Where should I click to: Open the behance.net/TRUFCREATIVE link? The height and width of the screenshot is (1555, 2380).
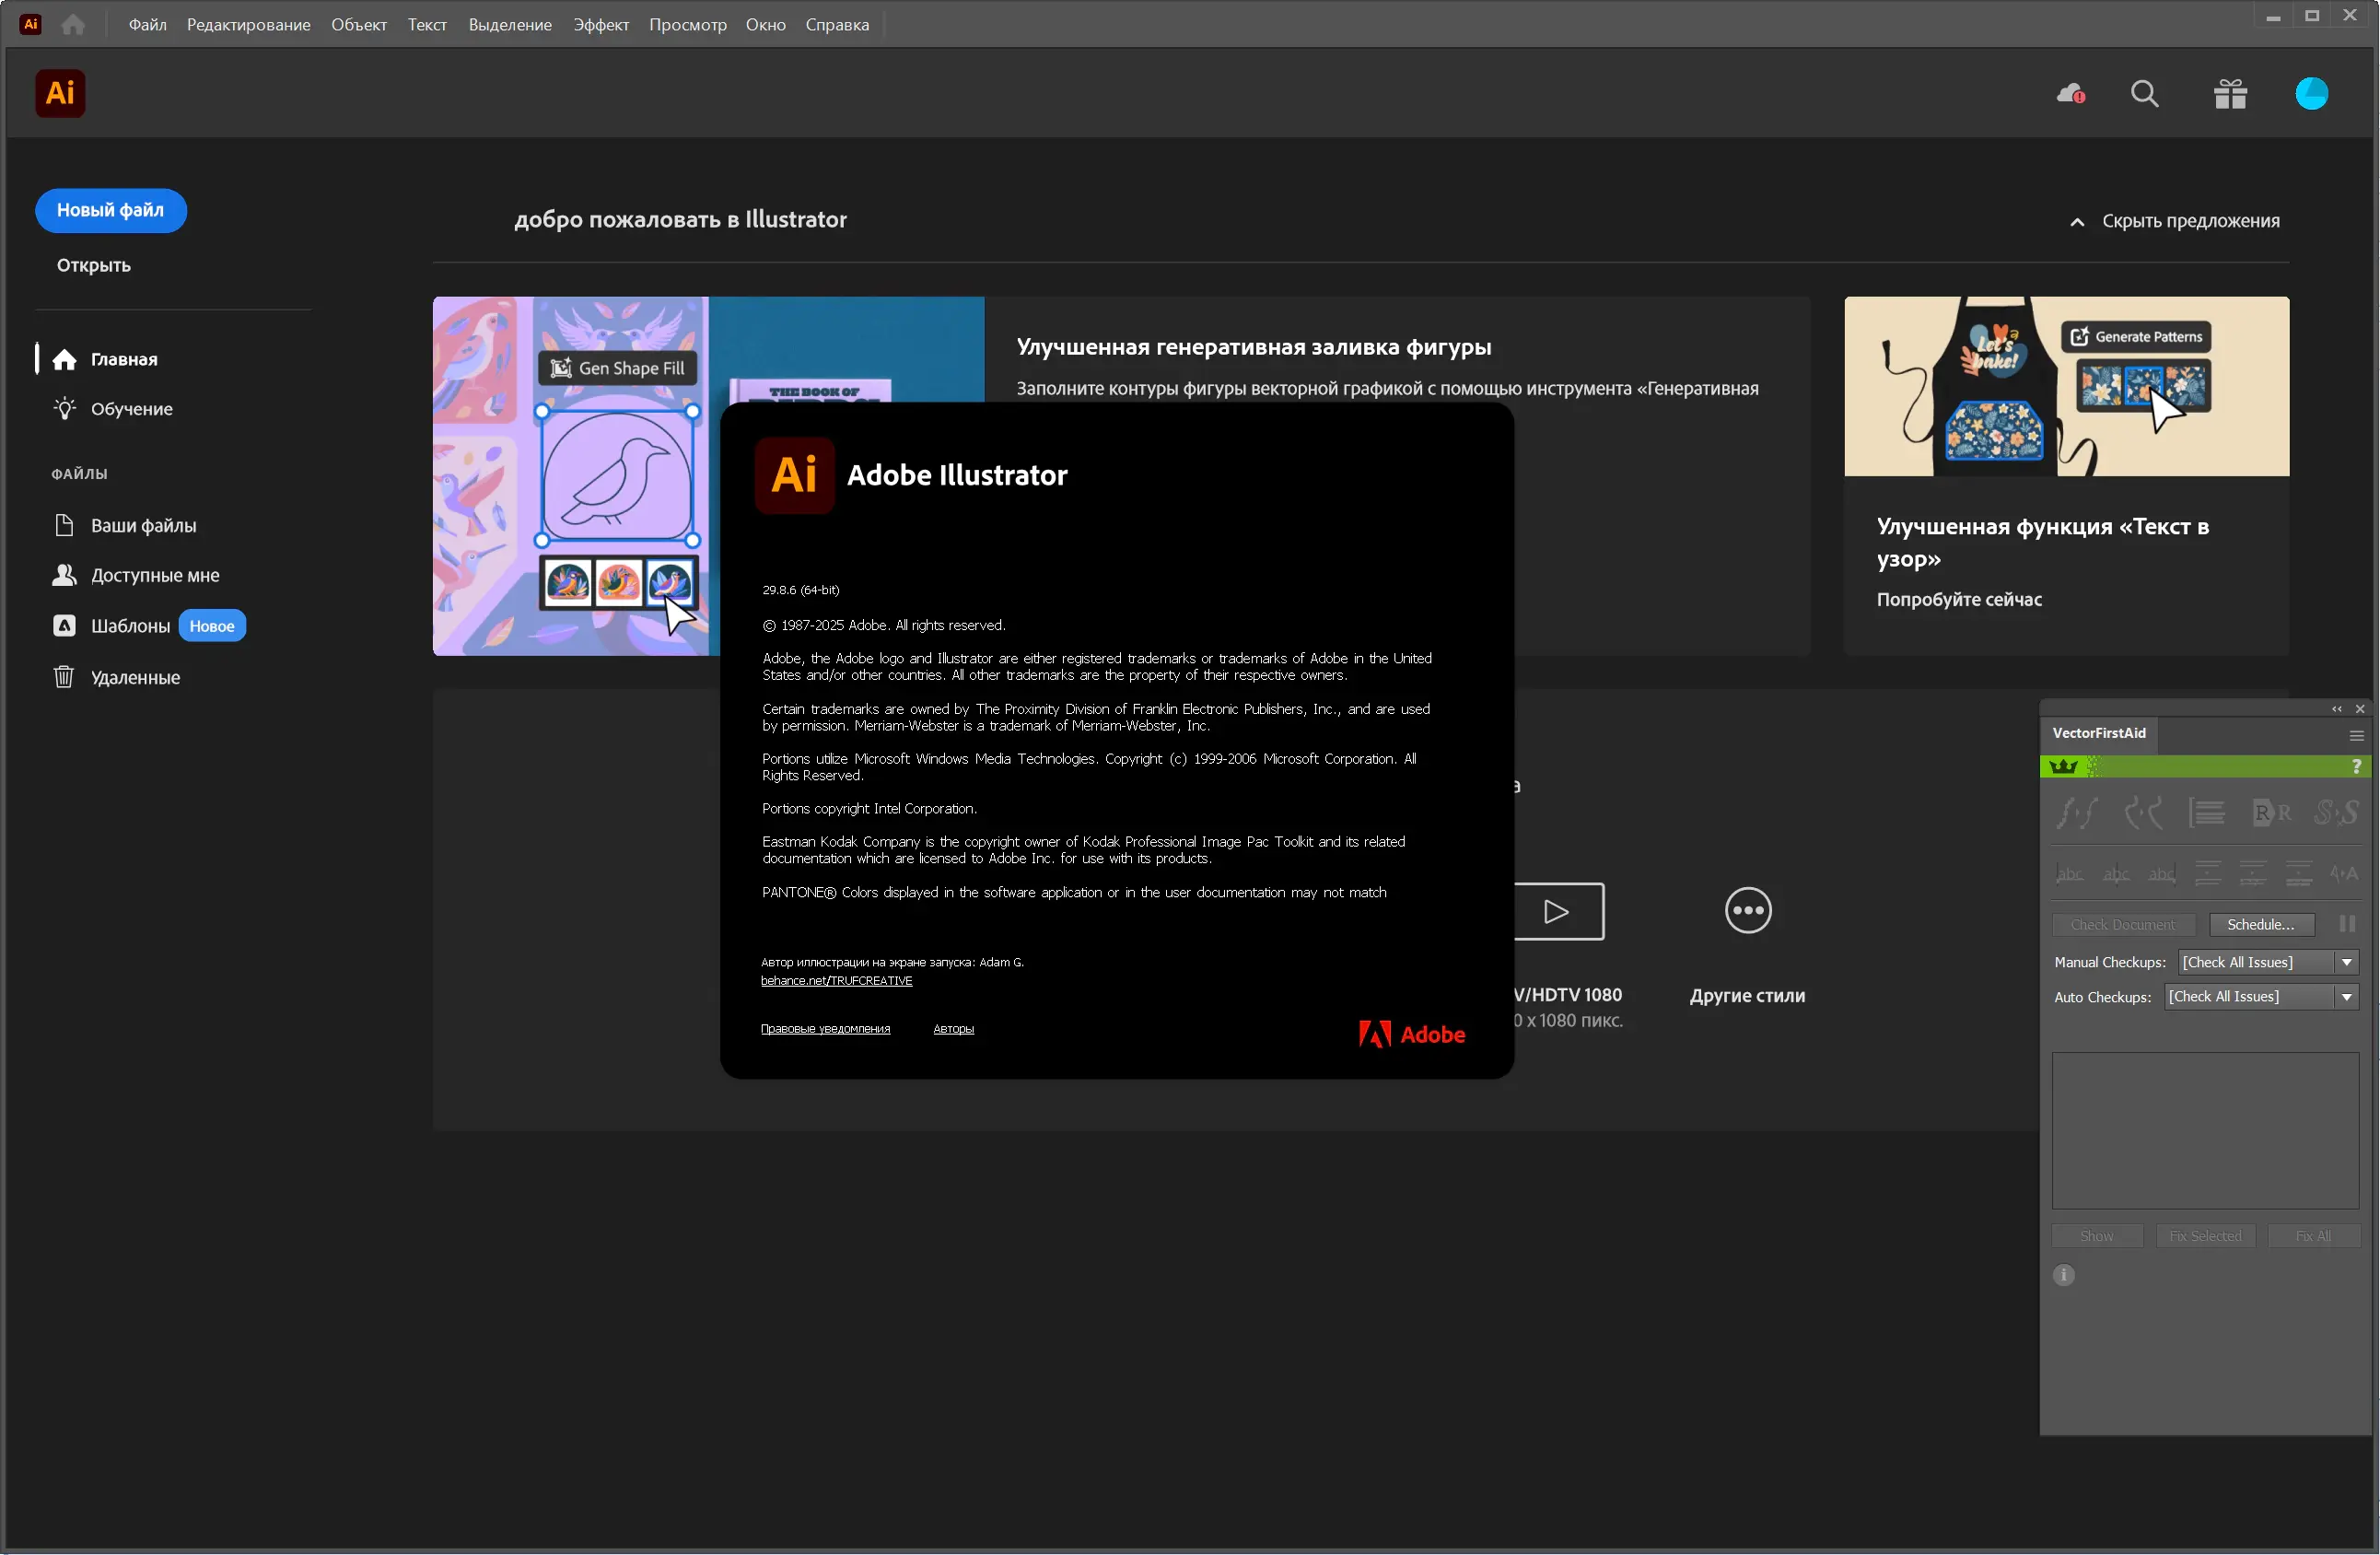(x=836, y=980)
